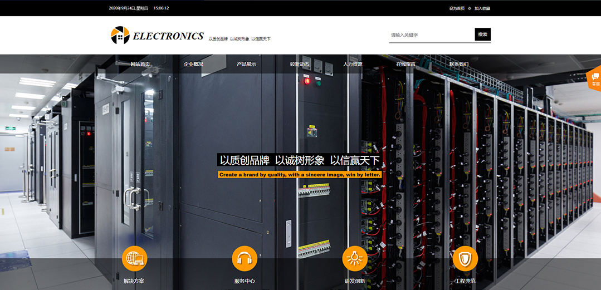Click the shield 工程典范 icon

point(465,258)
